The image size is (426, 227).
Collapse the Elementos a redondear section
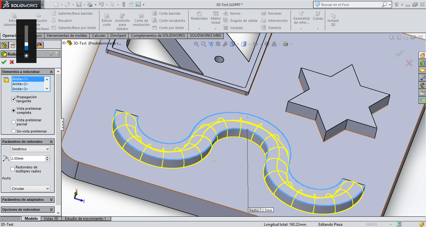51,72
